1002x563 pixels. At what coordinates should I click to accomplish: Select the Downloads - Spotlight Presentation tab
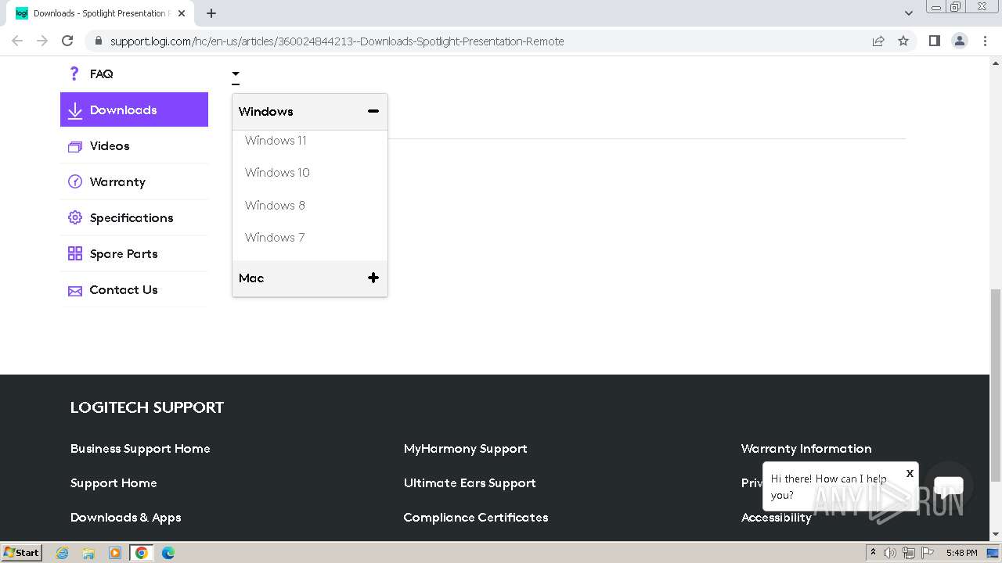click(100, 13)
